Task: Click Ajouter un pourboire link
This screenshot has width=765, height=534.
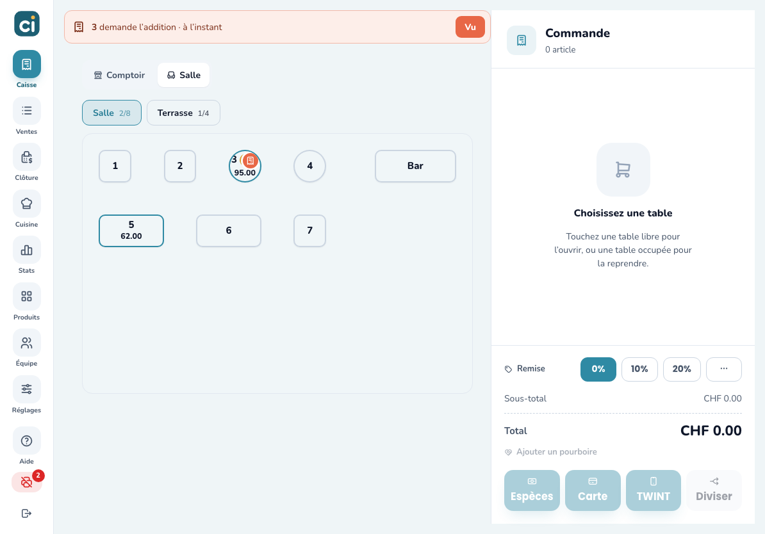Action: tap(551, 451)
